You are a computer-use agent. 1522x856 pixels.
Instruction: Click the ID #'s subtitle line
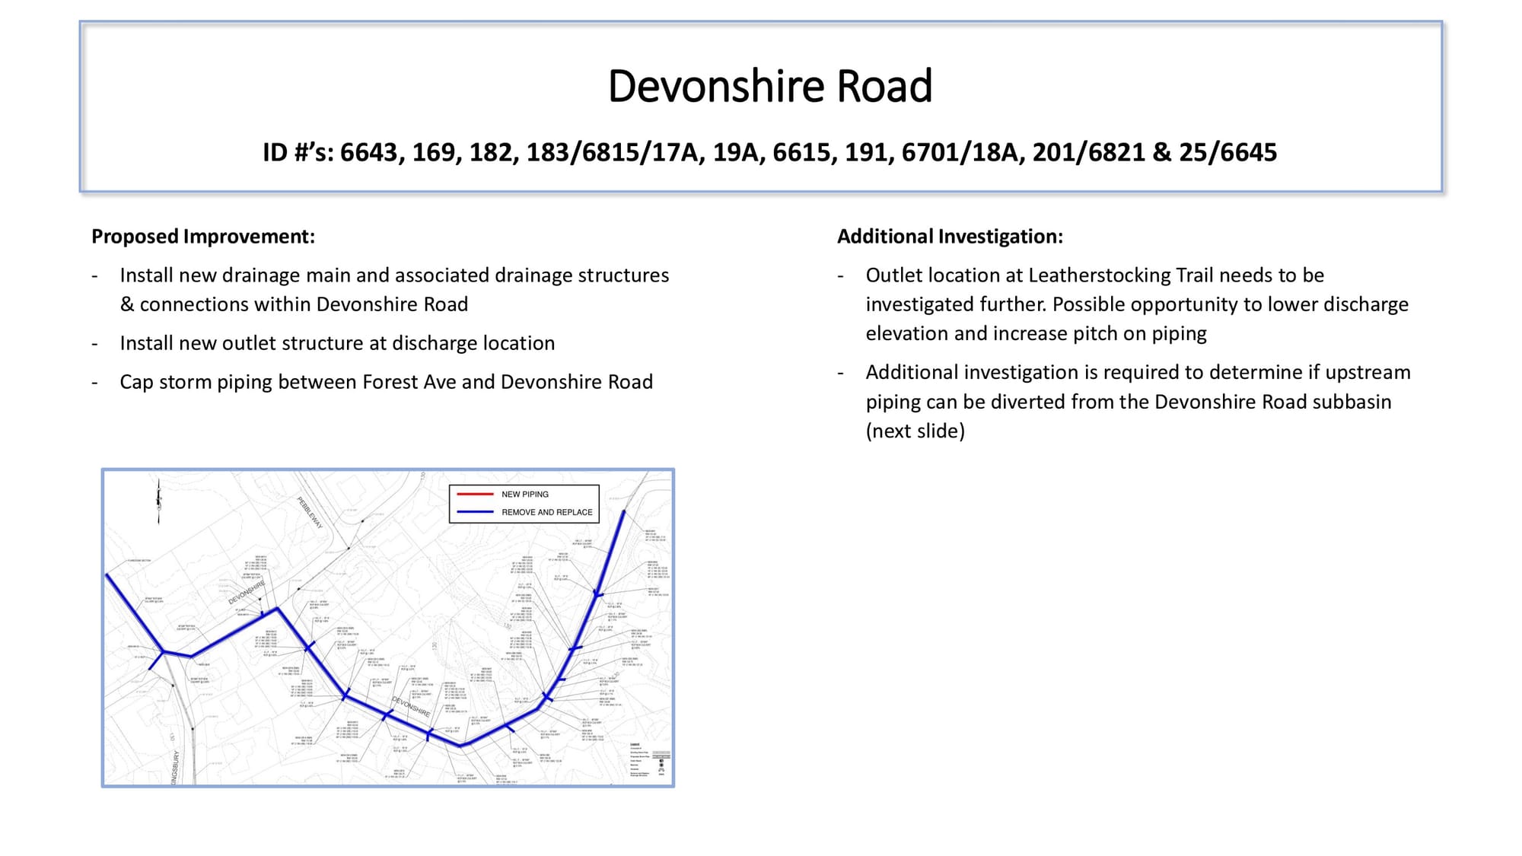click(x=769, y=152)
